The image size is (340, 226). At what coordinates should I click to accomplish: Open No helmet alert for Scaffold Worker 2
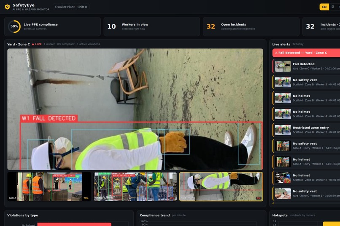[x=306, y=178]
